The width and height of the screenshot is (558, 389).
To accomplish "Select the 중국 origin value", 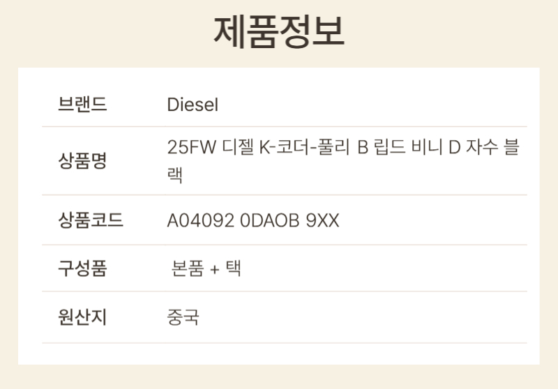I will click(183, 317).
